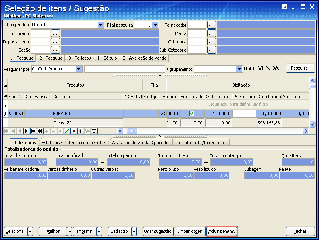Click the filter row funnel icon
This screenshot has height=240, width=319.
(6, 105)
